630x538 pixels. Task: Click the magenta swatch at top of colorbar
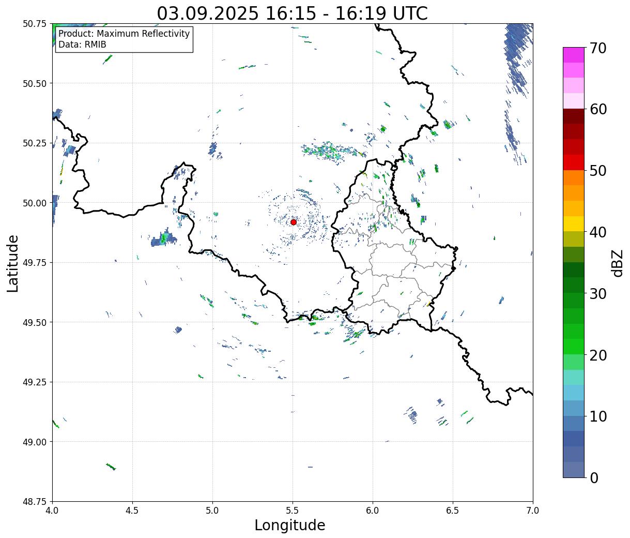click(574, 55)
